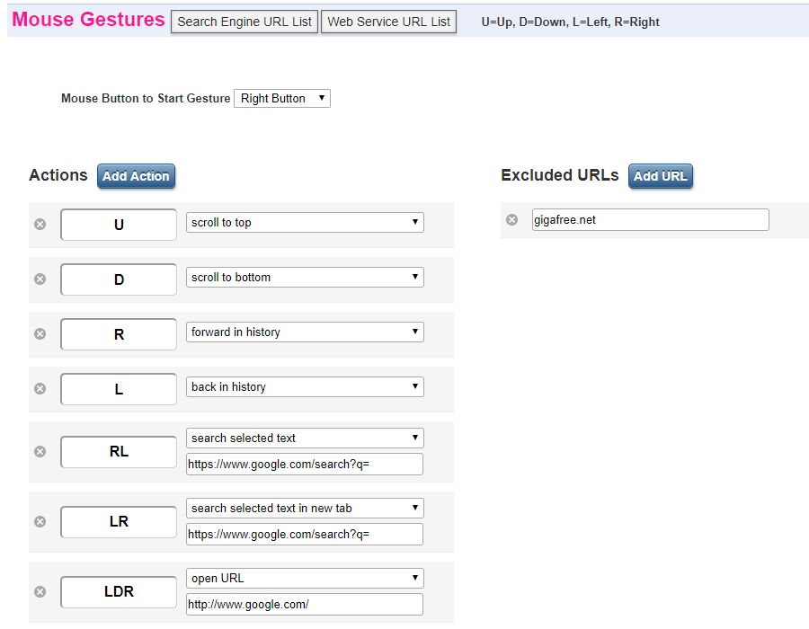This screenshot has width=809, height=629.
Task: Select the LDR gesture field
Action: (x=119, y=592)
